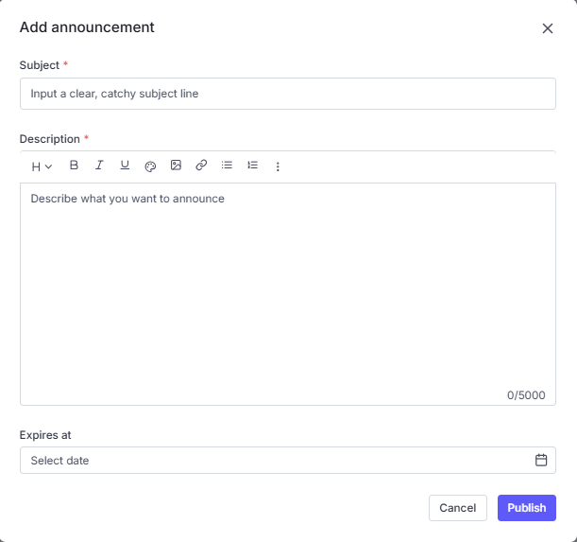Open calendar picker icon in Expires at
Screen dimensions: 577x542
coord(541,461)
